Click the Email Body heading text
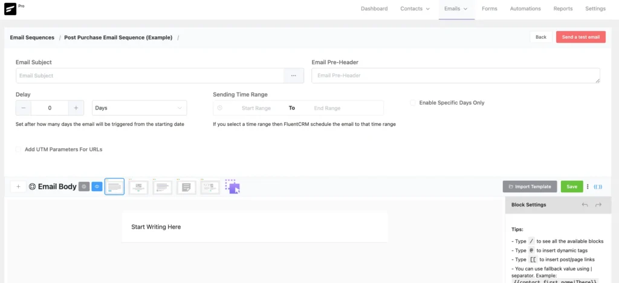This screenshot has width=619, height=283. (57, 187)
